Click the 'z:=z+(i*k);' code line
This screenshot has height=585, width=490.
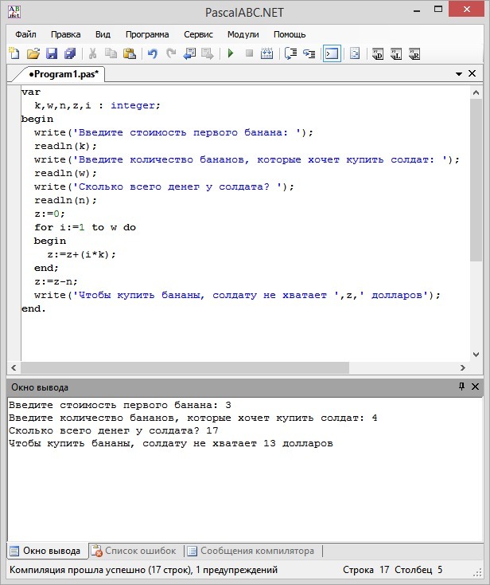coord(82,254)
